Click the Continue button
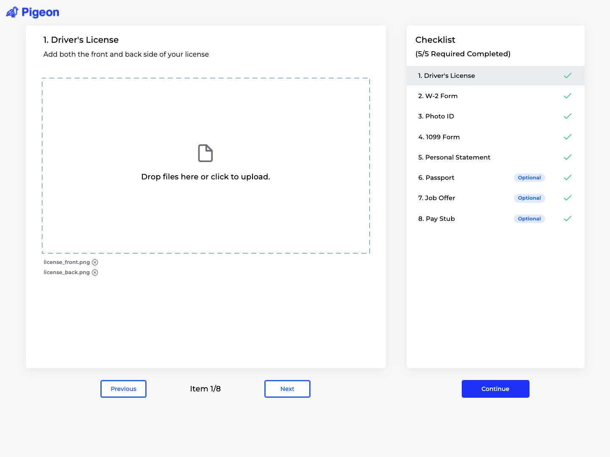The height and width of the screenshot is (457, 610). click(495, 388)
